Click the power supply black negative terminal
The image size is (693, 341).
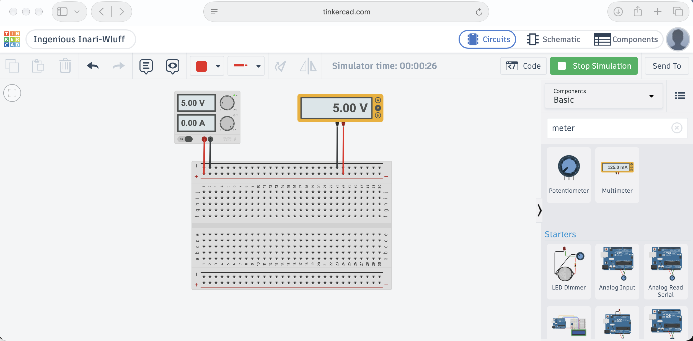click(x=210, y=139)
